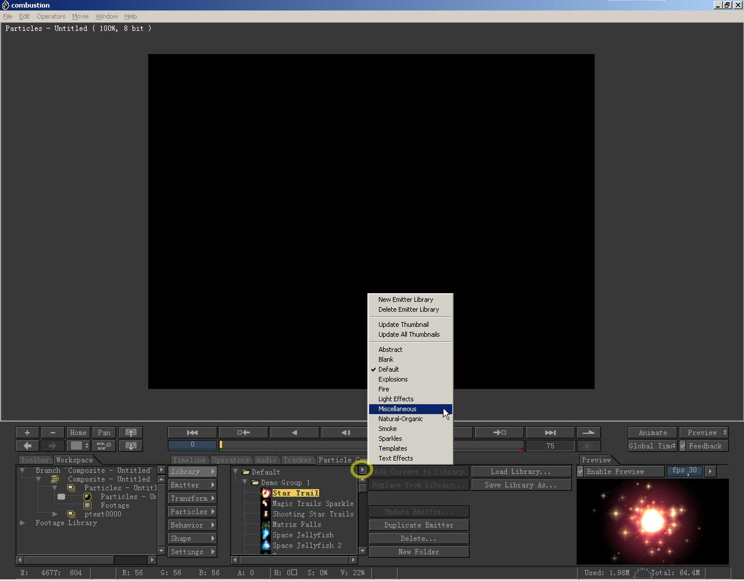Image resolution: width=744 pixels, height=581 pixels.
Task: Choose Miscellaneous from the library menu
Action: click(398, 409)
